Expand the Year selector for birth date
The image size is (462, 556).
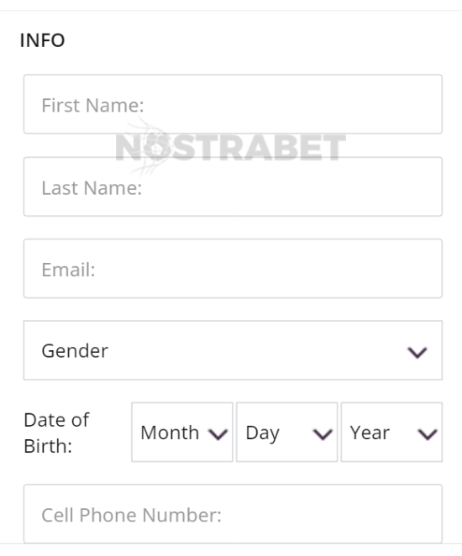pos(391,432)
